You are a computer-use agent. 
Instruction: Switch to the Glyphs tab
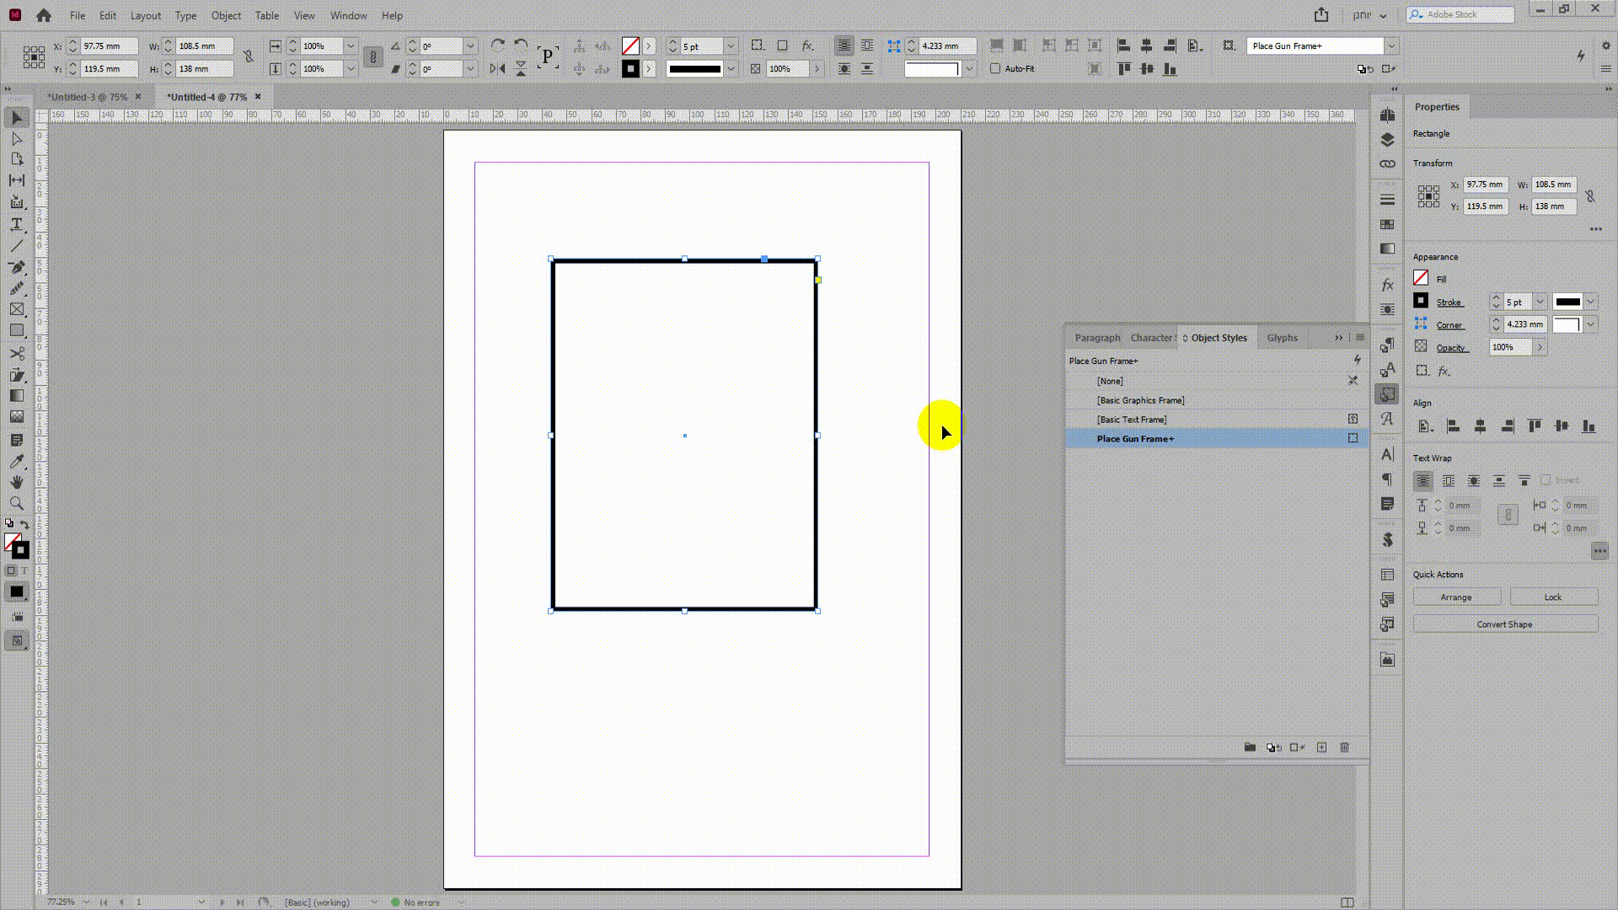tap(1282, 338)
